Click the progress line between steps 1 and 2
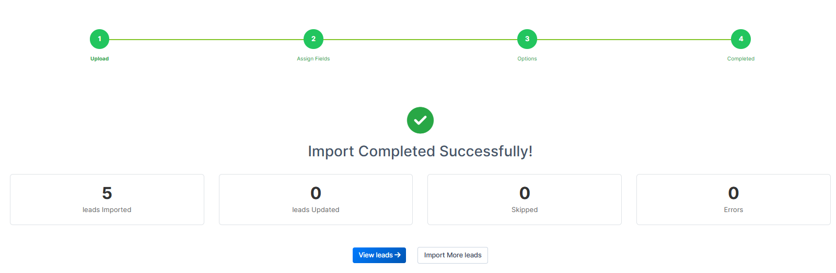 click(206, 39)
